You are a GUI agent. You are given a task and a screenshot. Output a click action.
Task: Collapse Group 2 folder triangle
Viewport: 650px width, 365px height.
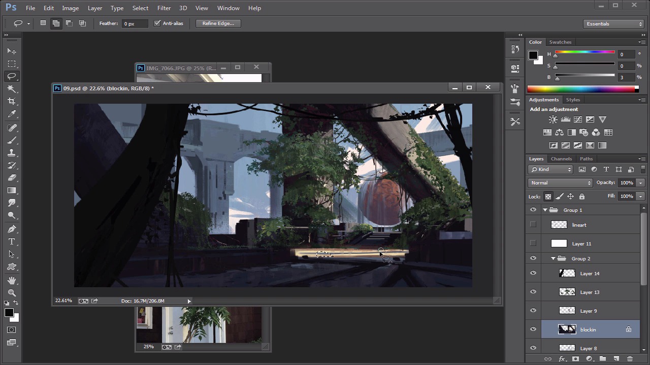click(x=553, y=259)
